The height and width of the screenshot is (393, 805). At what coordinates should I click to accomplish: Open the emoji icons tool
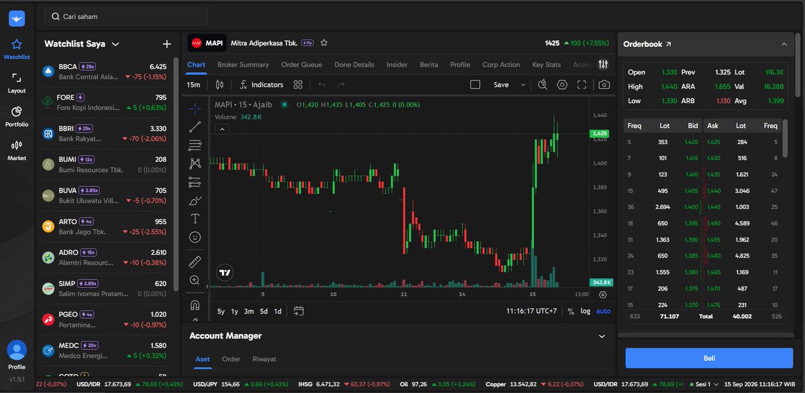click(x=195, y=237)
